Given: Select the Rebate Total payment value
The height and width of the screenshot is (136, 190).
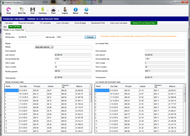Looking at the screenshot, I should click(x=73, y=77).
